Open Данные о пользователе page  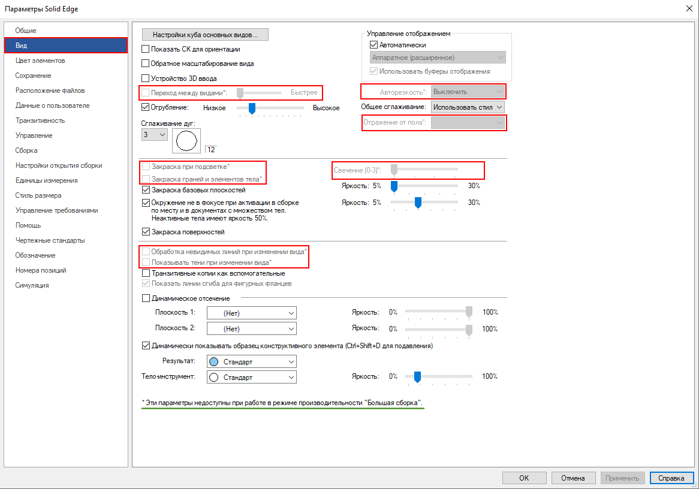pos(53,105)
